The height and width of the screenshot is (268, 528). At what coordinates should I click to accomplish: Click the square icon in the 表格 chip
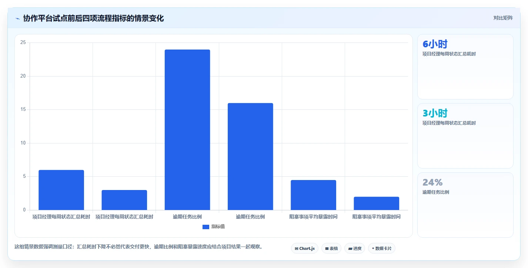click(327, 249)
